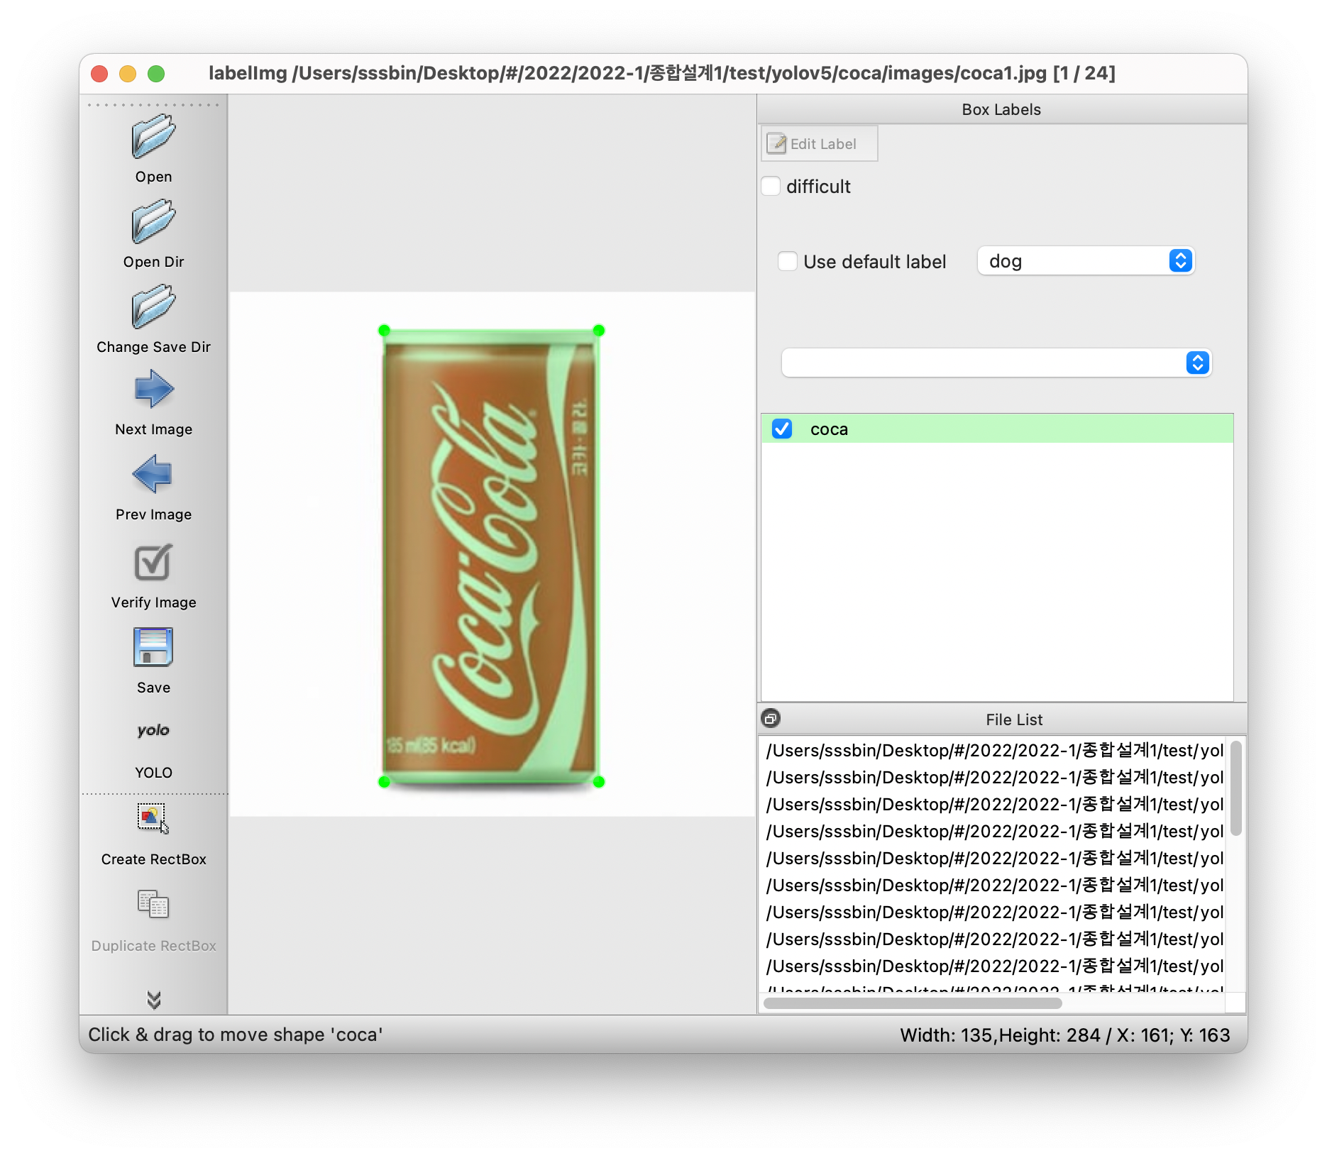Open the empty label filter combo box
This screenshot has height=1158, width=1327.
point(996,363)
